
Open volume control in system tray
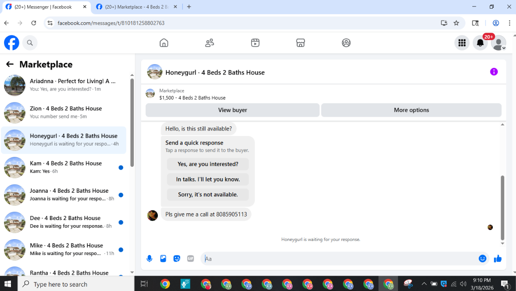463,284
